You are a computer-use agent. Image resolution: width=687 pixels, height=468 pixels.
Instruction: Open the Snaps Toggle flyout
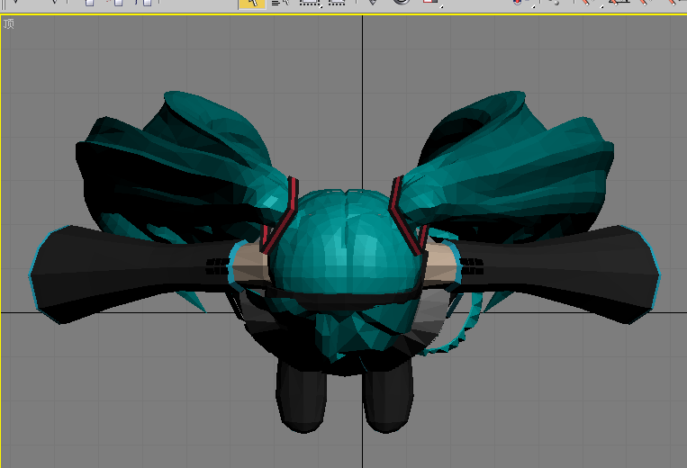tap(591, 3)
